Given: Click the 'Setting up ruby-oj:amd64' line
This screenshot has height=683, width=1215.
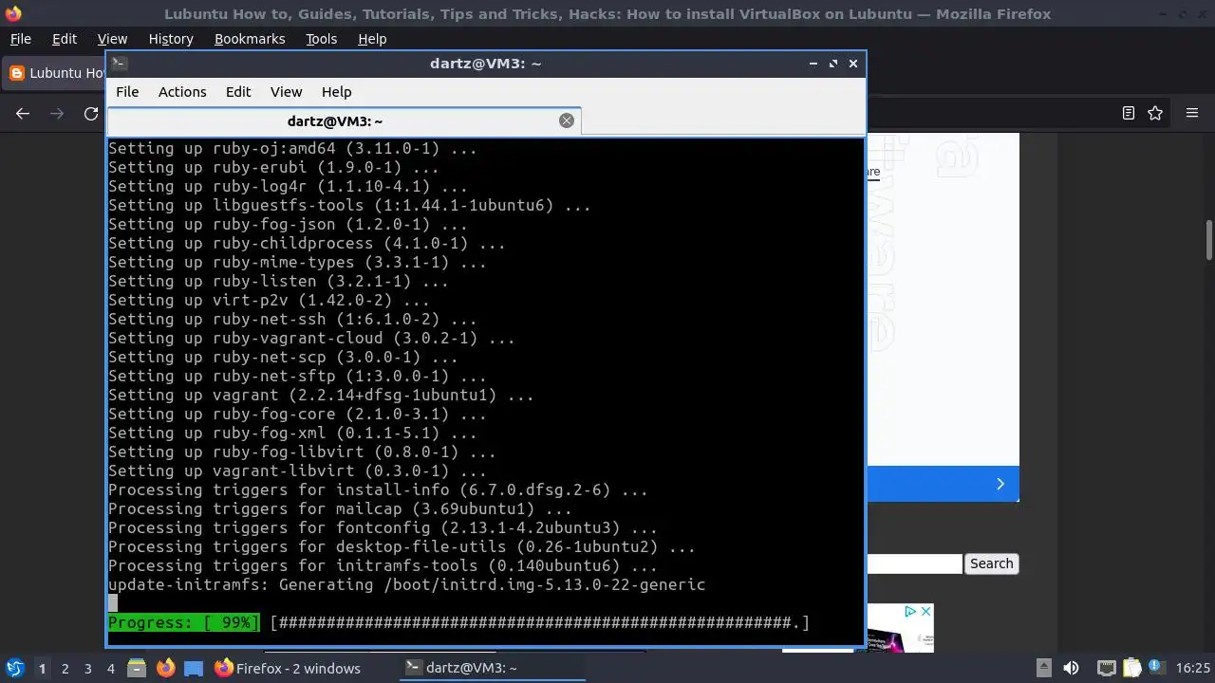Looking at the screenshot, I should tap(292, 148).
